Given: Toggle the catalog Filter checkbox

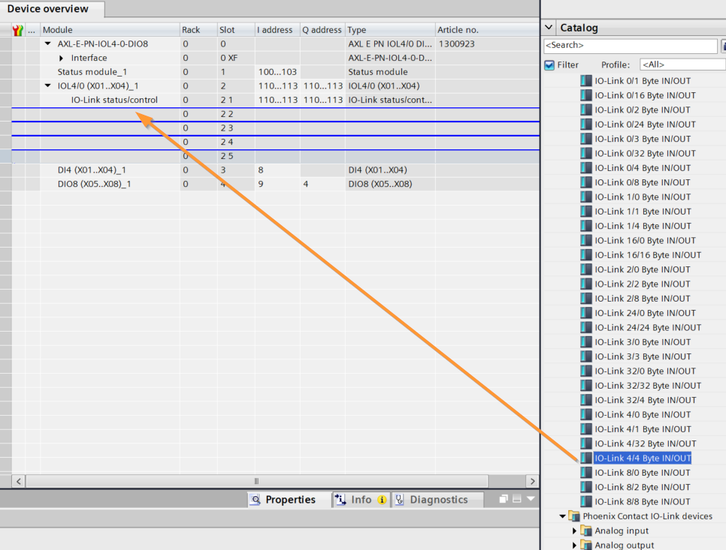Looking at the screenshot, I should (x=549, y=65).
